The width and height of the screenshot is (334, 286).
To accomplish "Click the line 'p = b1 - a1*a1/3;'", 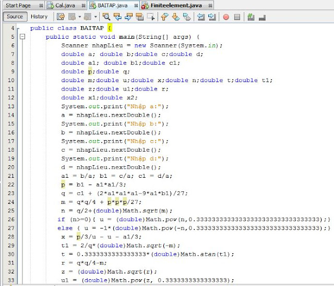I will (x=94, y=185).
